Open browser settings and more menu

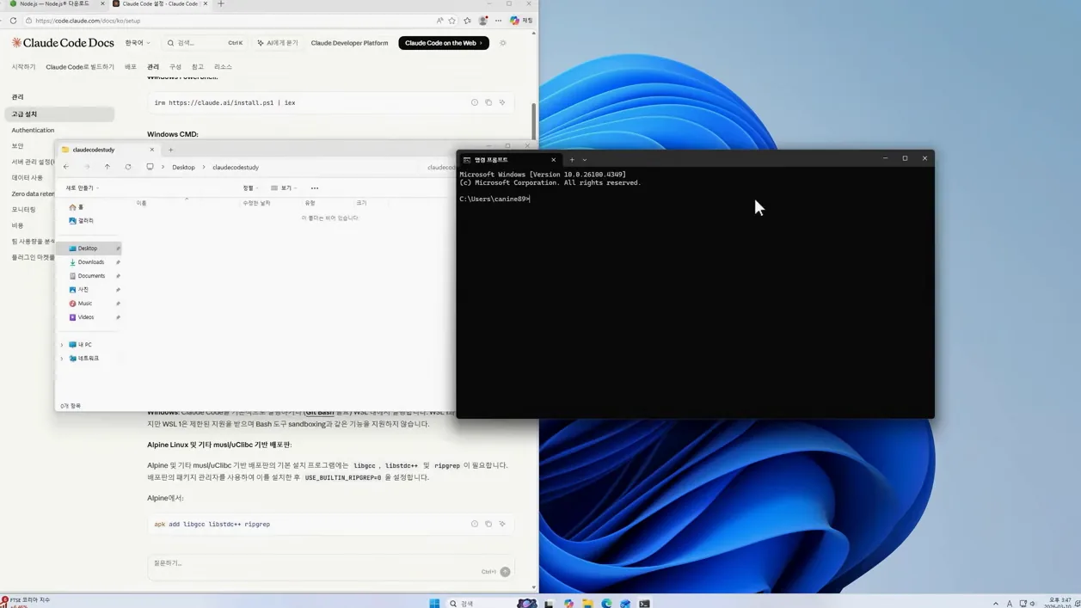(498, 21)
